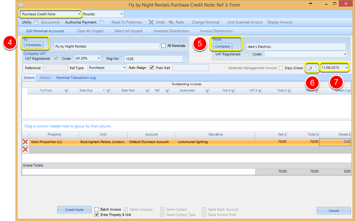This screenshot has width=355, height=221.
Task: Open the 11/06/2015 date picker
Action: 347,68
